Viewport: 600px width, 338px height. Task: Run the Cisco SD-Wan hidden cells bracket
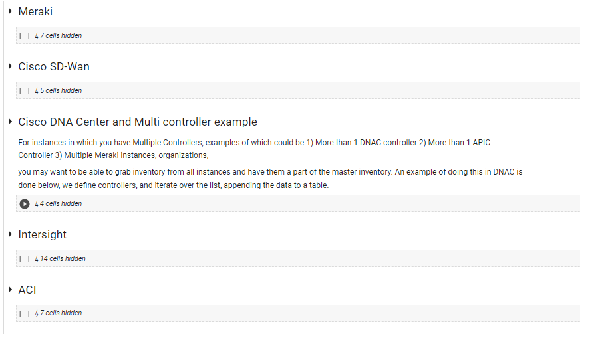[24, 91]
